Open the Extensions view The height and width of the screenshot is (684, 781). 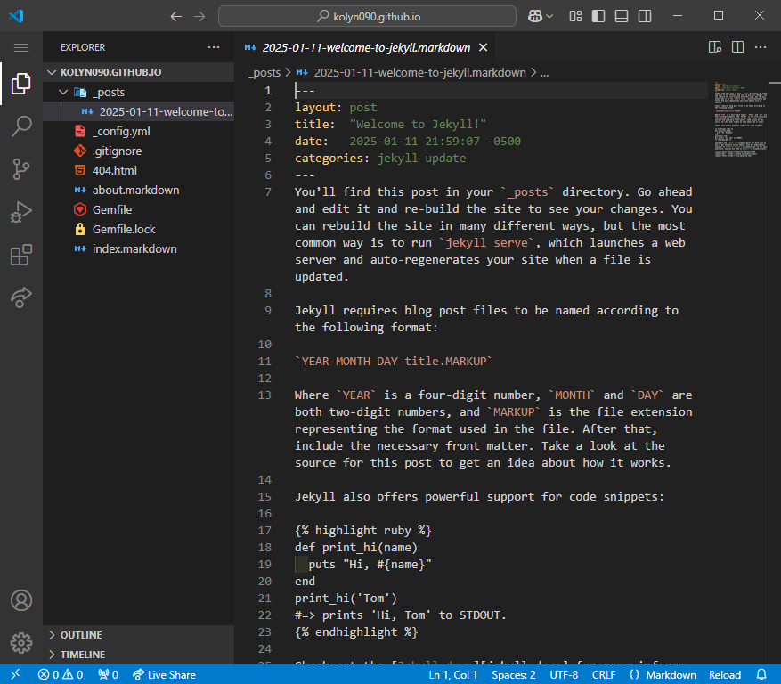[20, 256]
